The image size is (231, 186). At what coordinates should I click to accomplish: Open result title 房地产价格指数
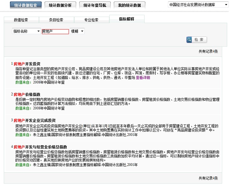pyautogui.click(x=27, y=94)
